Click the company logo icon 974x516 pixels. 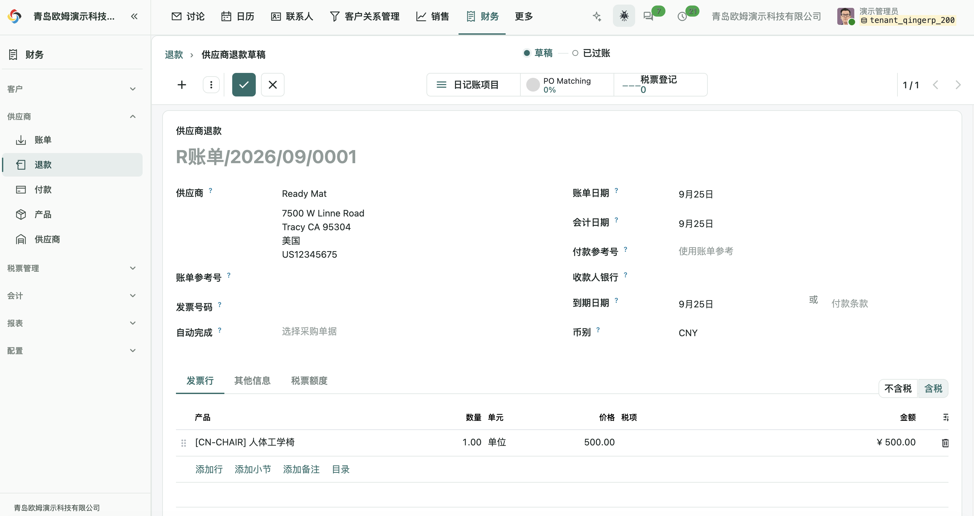(x=15, y=16)
